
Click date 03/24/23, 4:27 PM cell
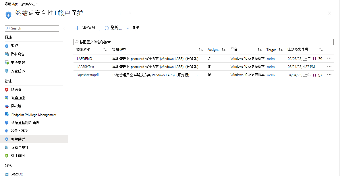click(301, 67)
